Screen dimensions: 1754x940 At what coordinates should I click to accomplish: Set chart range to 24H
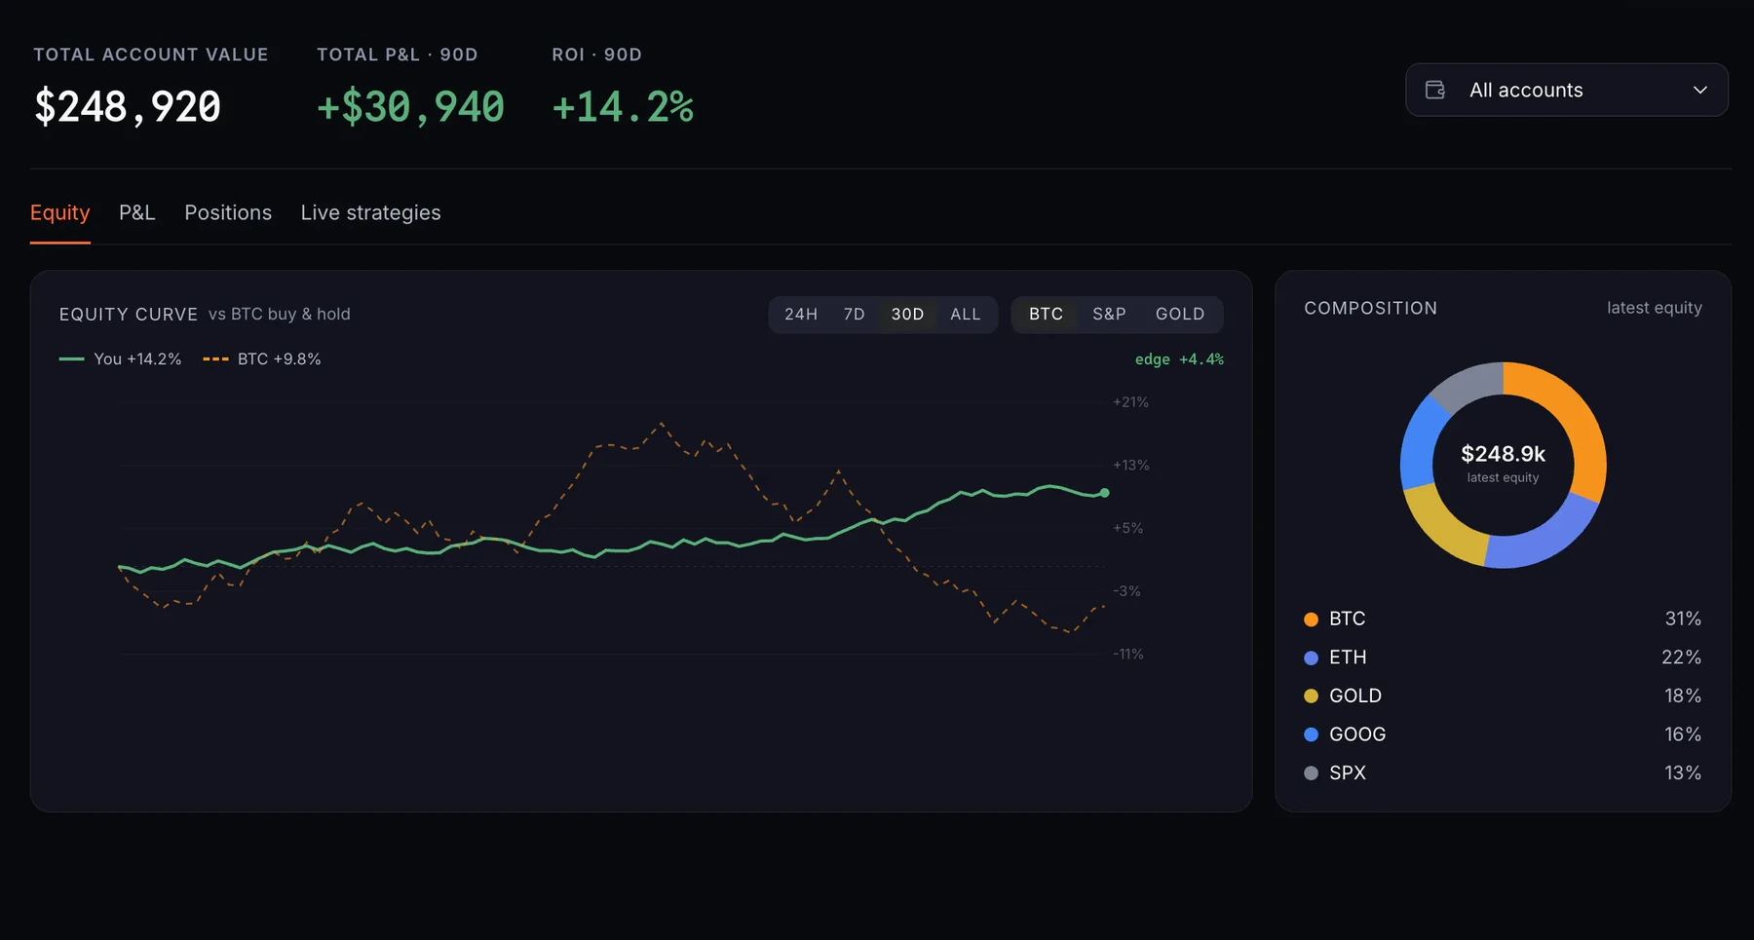801,314
